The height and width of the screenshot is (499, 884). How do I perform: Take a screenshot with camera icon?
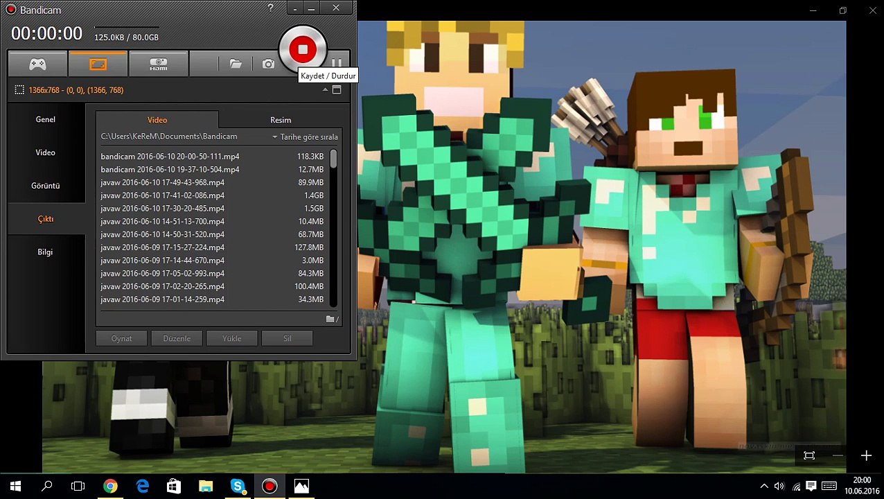point(268,64)
